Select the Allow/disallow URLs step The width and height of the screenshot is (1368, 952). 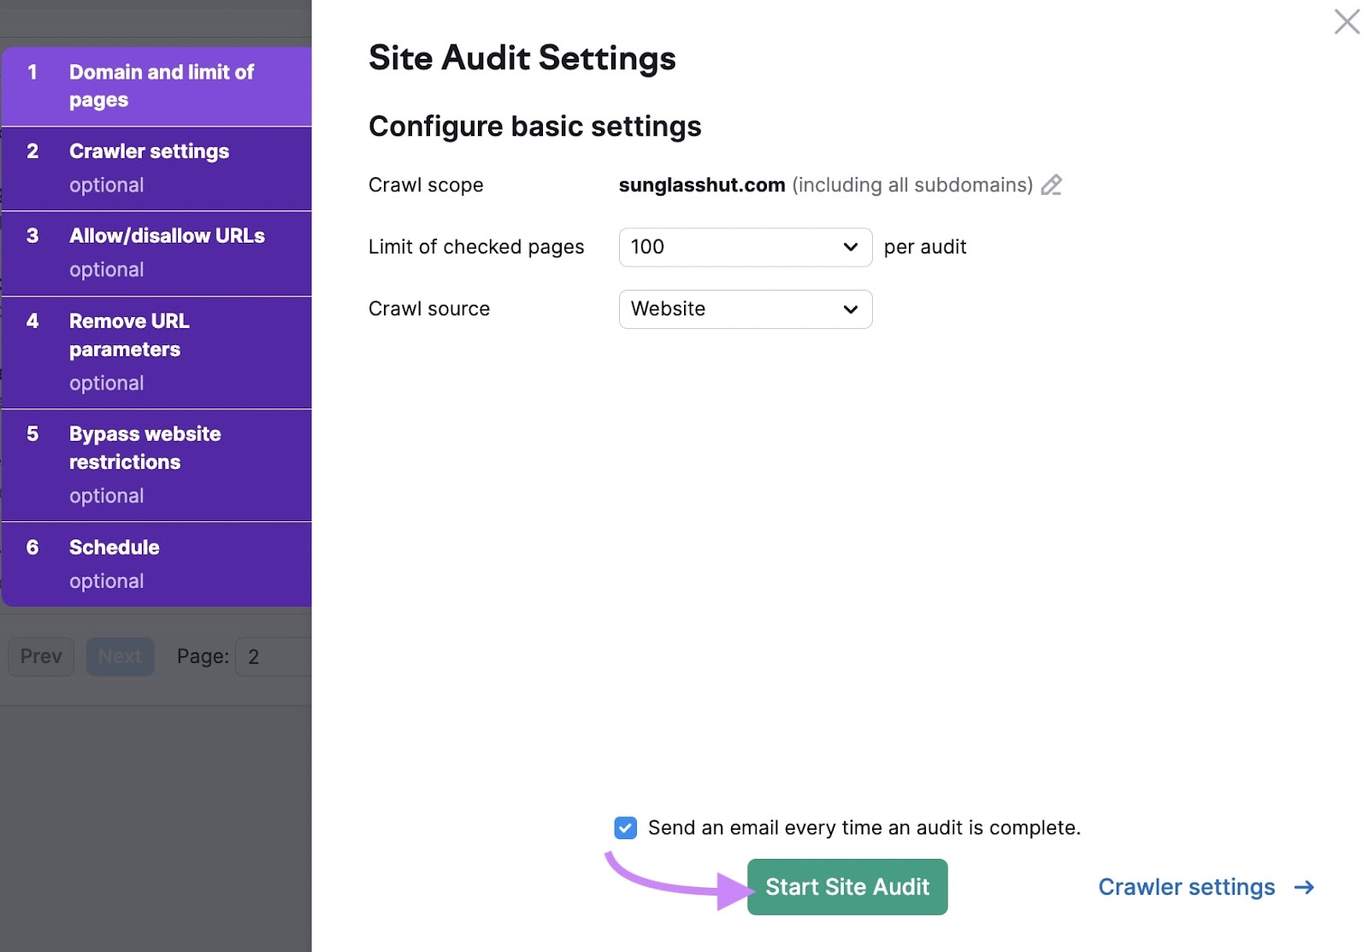[x=158, y=252]
